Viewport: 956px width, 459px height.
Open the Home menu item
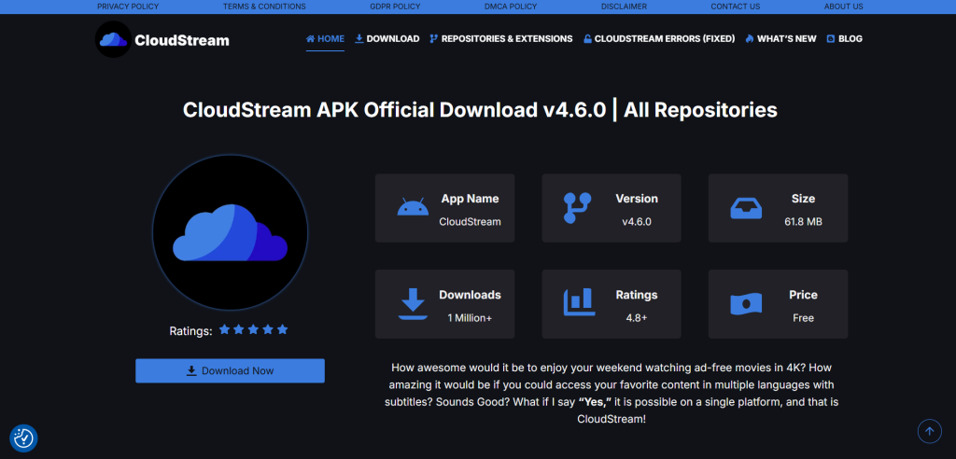coord(325,39)
